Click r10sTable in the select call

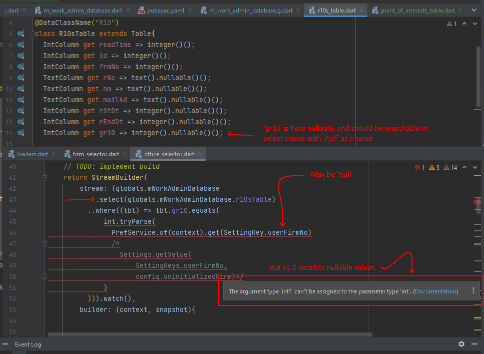[253, 200]
